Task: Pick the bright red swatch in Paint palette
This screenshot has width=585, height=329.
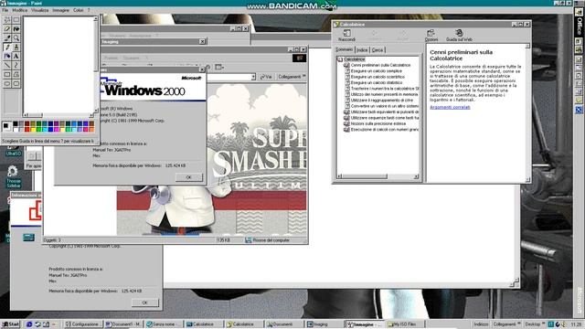Action: point(27,129)
